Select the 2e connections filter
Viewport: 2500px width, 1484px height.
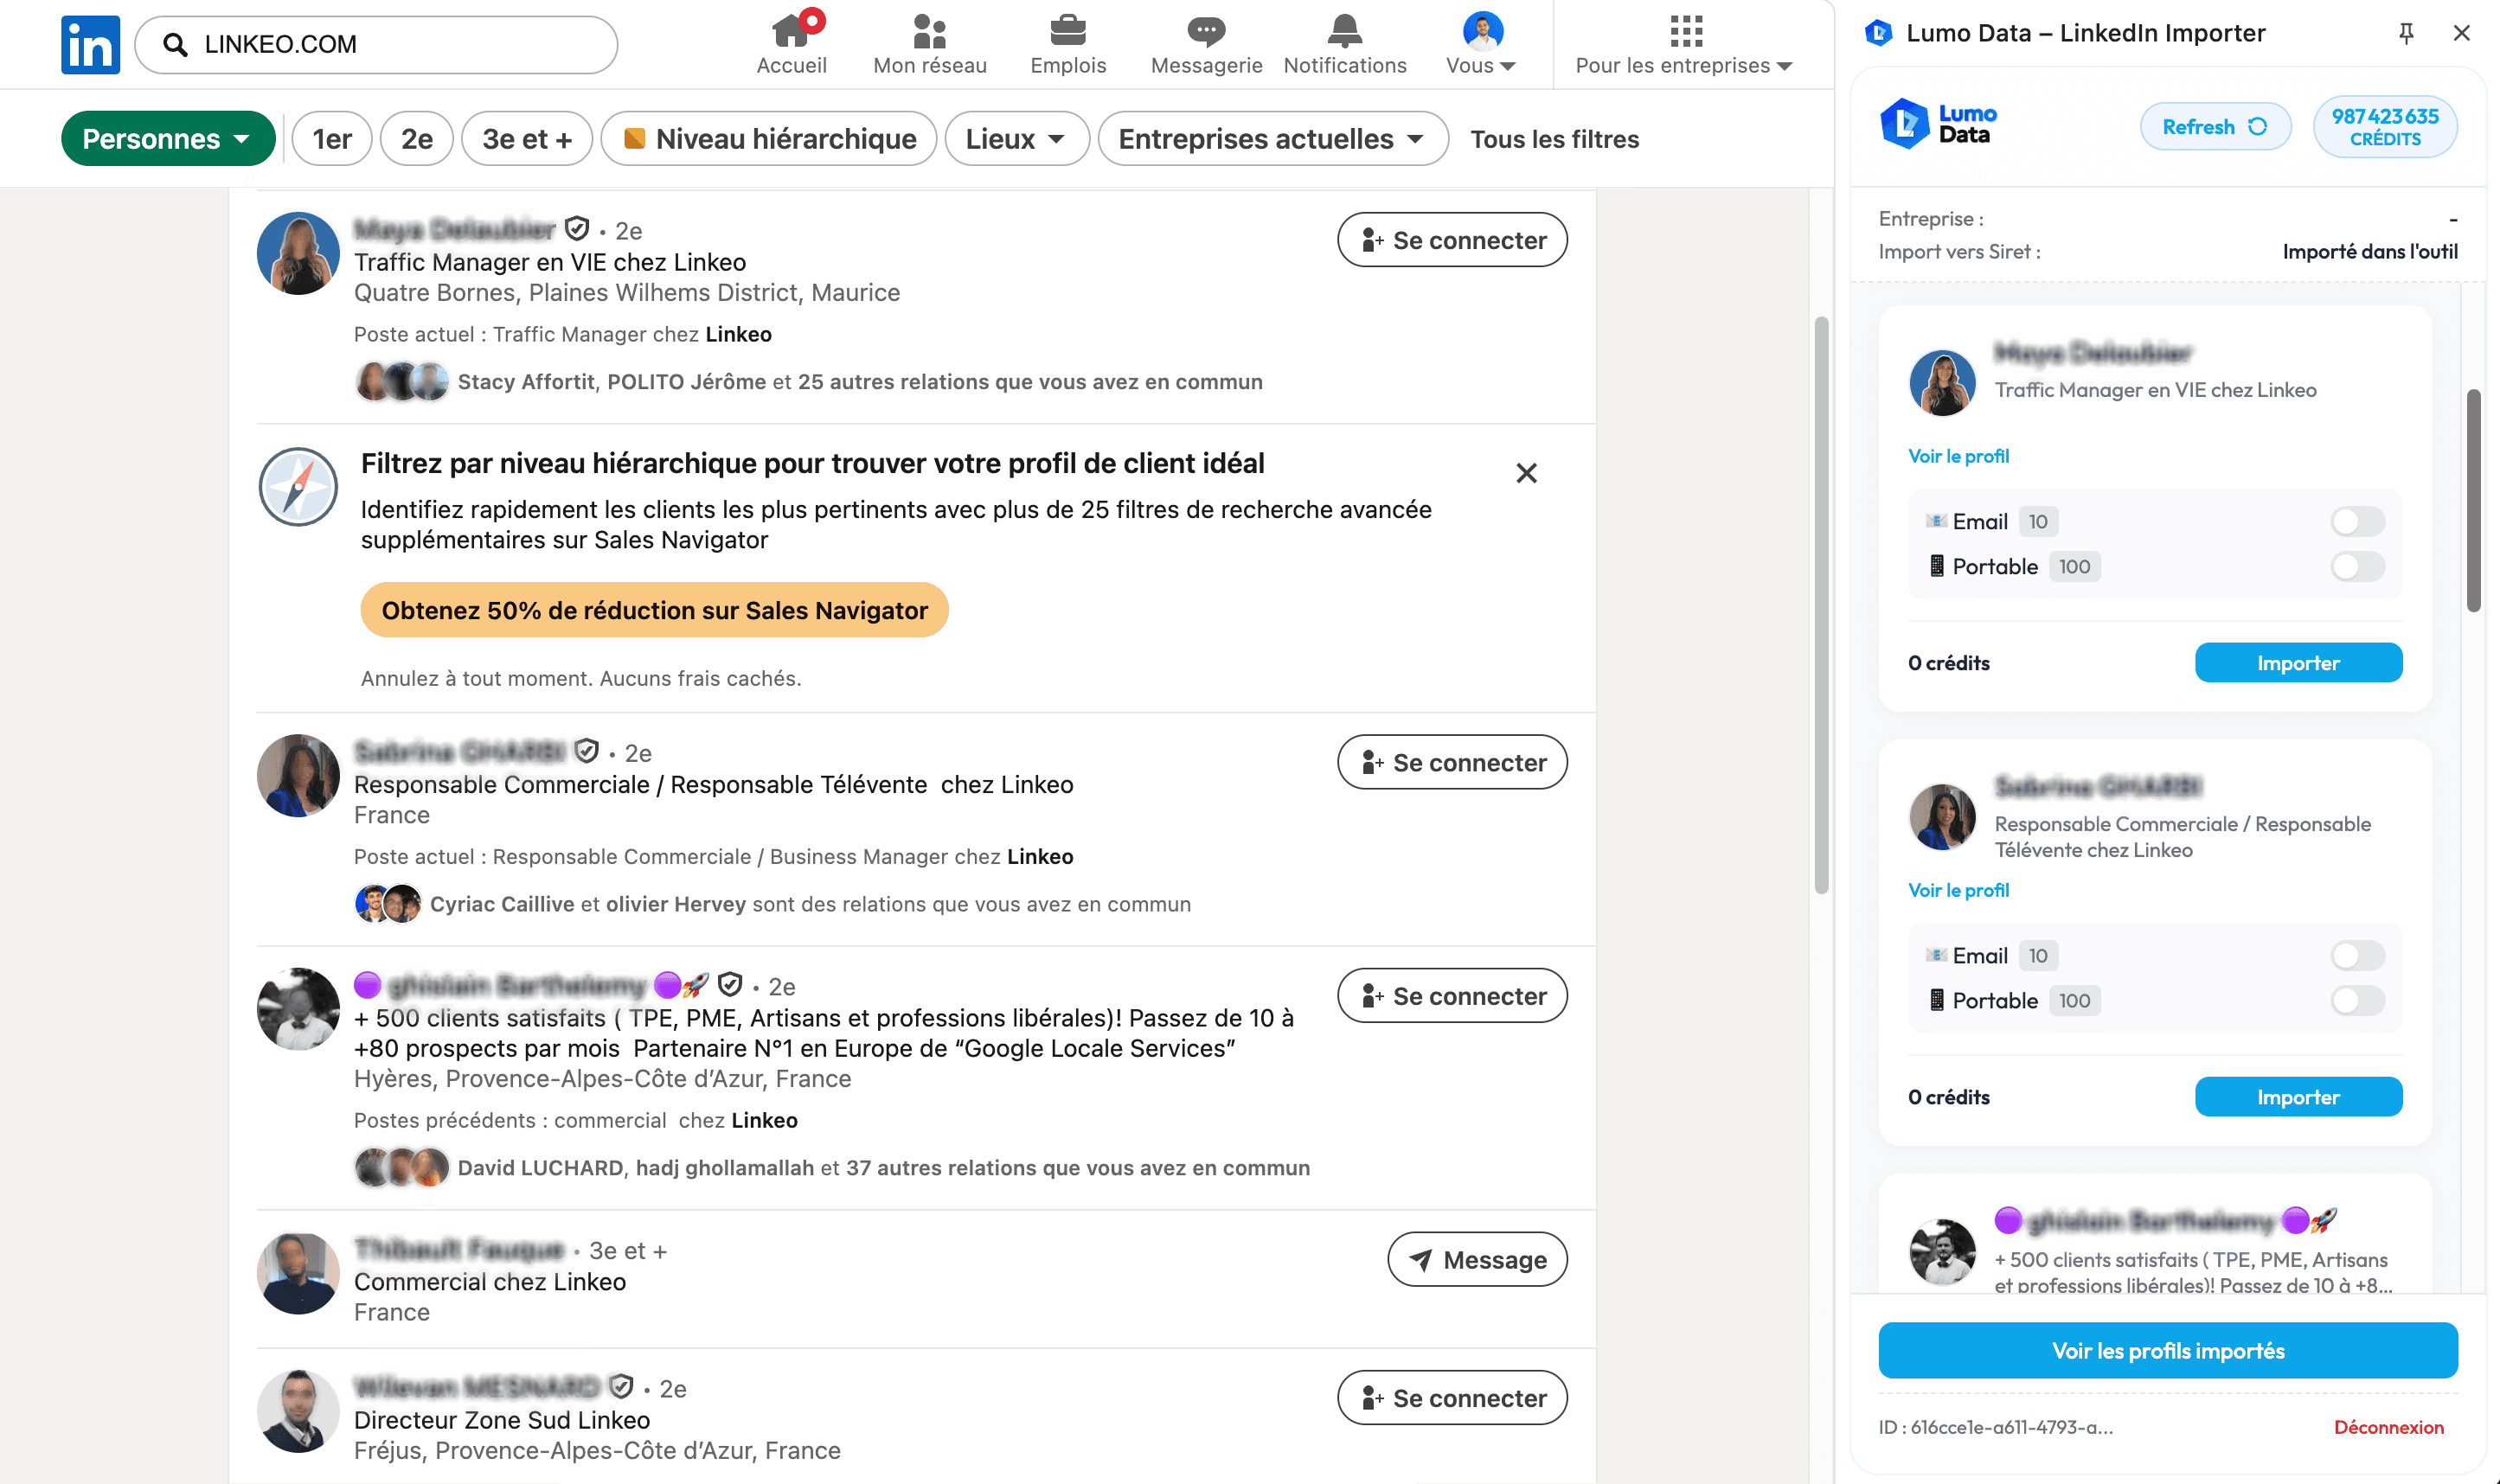pos(416,138)
